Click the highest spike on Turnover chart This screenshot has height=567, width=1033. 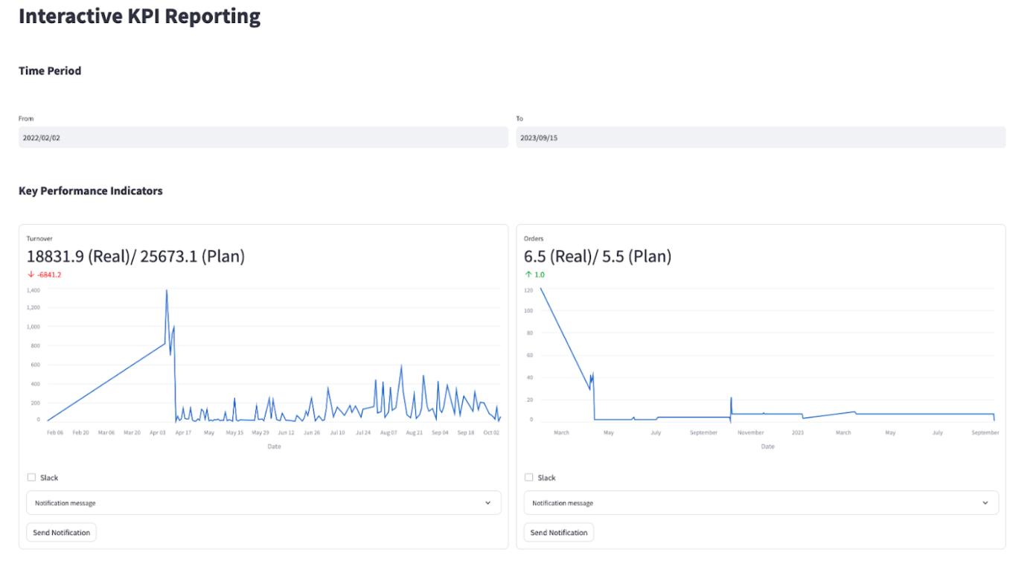166,291
